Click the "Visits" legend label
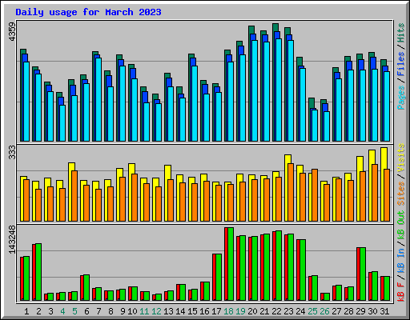 click(x=401, y=158)
